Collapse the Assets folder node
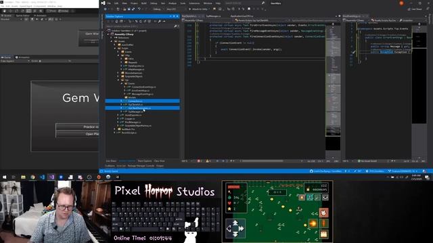This screenshot has height=243, width=433. click(x=112, y=41)
